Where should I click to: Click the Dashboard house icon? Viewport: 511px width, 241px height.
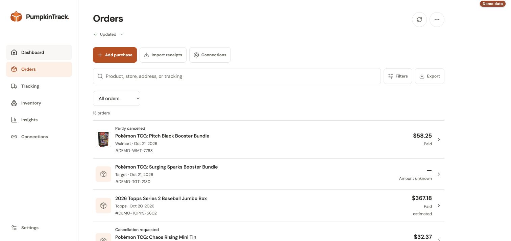click(14, 52)
